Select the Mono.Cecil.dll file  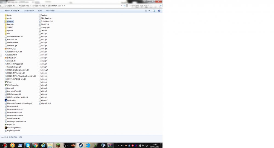point(12,106)
